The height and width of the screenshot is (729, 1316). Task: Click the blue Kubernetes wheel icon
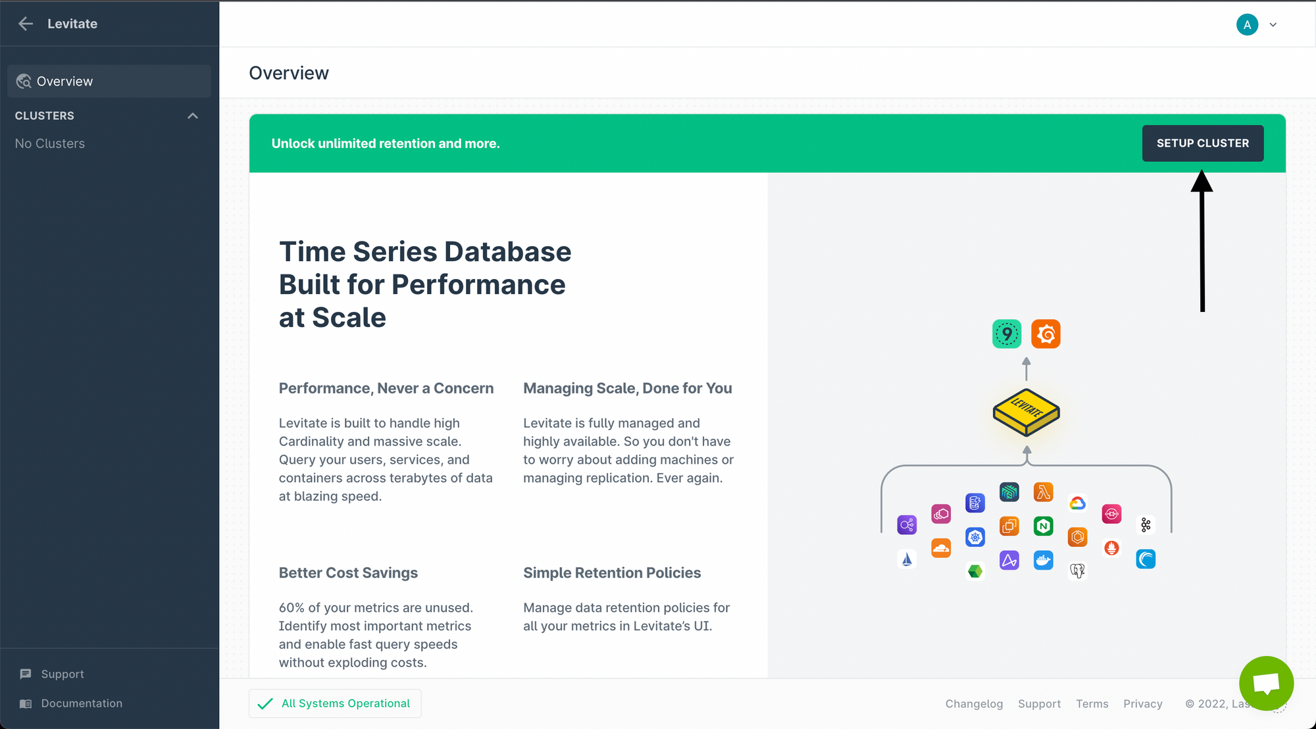pyautogui.click(x=975, y=538)
